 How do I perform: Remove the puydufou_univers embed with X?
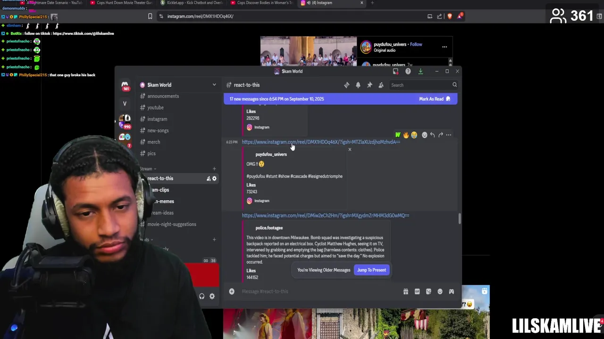[x=350, y=149]
